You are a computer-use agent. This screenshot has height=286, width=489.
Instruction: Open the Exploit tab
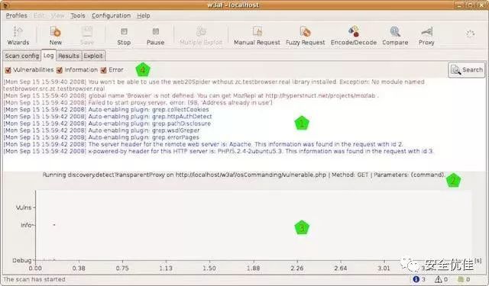pyautogui.click(x=93, y=56)
